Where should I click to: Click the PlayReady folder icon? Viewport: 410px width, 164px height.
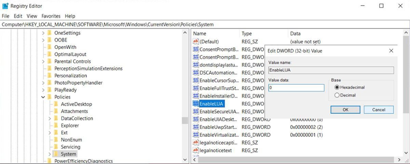click(49, 90)
